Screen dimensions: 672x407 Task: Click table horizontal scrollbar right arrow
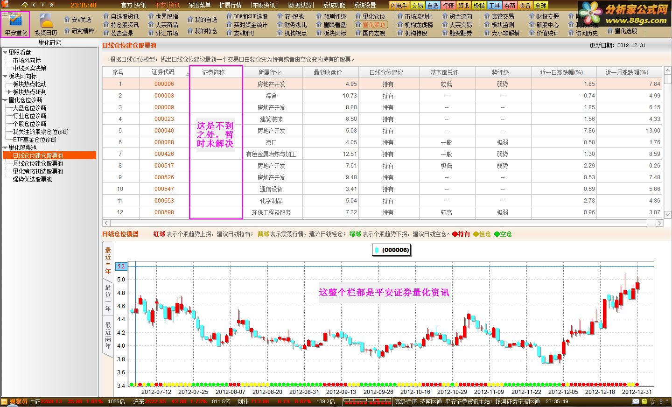click(x=659, y=223)
